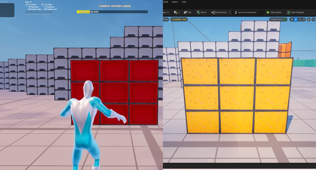This screenshot has width=316, height=170.
Task: Open the Project dropdown in toolbar
Action: point(166,12)
